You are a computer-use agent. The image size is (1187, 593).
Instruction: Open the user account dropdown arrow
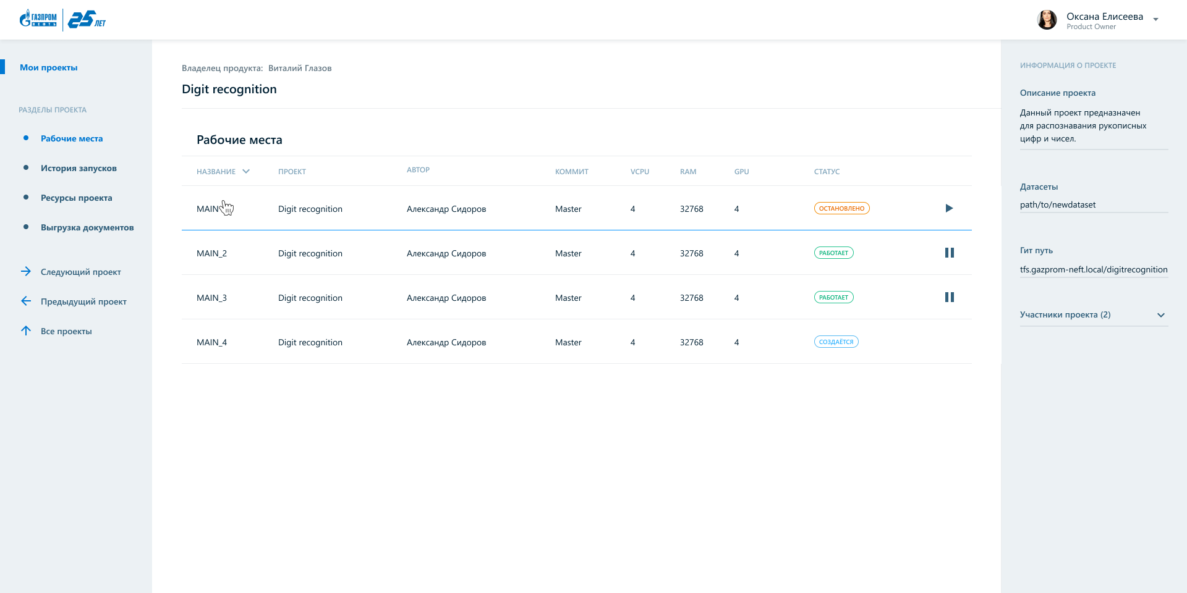1155,20
